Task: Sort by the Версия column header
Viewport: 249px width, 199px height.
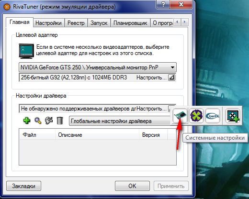Action: pyautogui.click(x=153, y=135)
